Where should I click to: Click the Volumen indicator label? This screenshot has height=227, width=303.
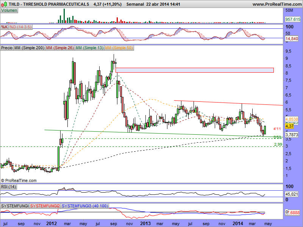9,11
